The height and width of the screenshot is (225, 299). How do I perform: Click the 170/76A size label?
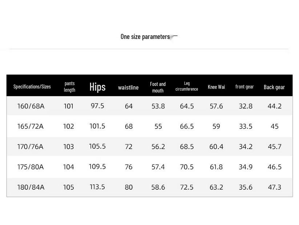31,147
